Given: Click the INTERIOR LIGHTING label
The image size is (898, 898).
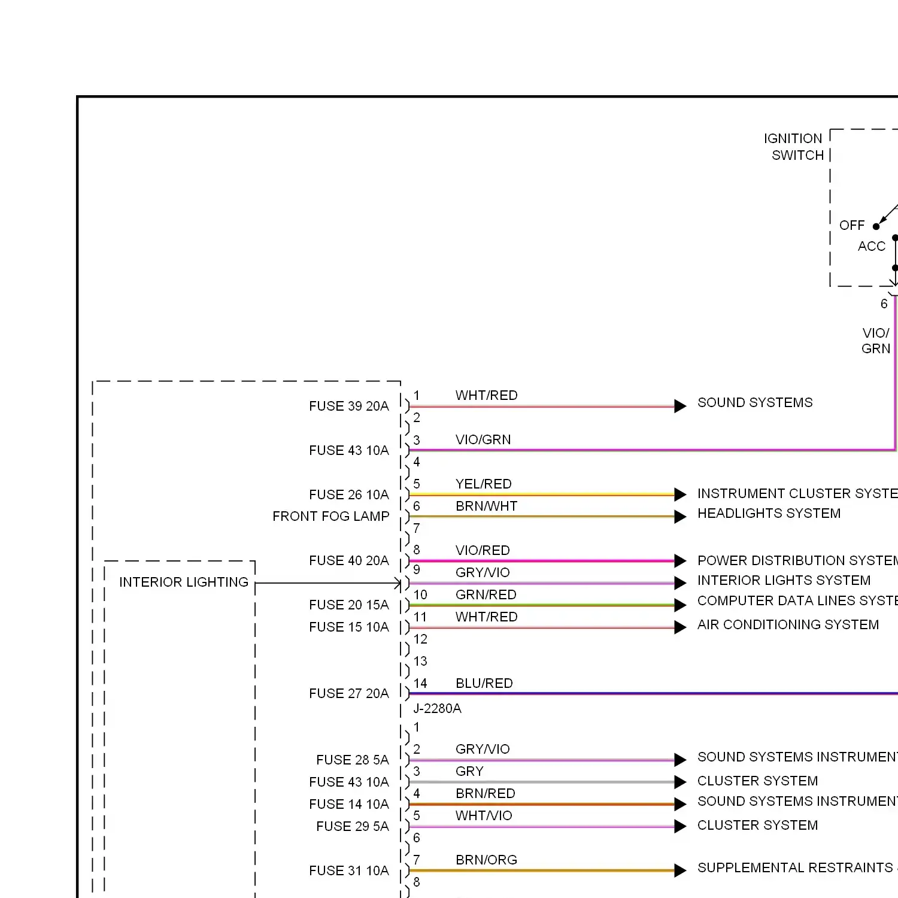Looking at the screenshot, I should click(184, 582).
